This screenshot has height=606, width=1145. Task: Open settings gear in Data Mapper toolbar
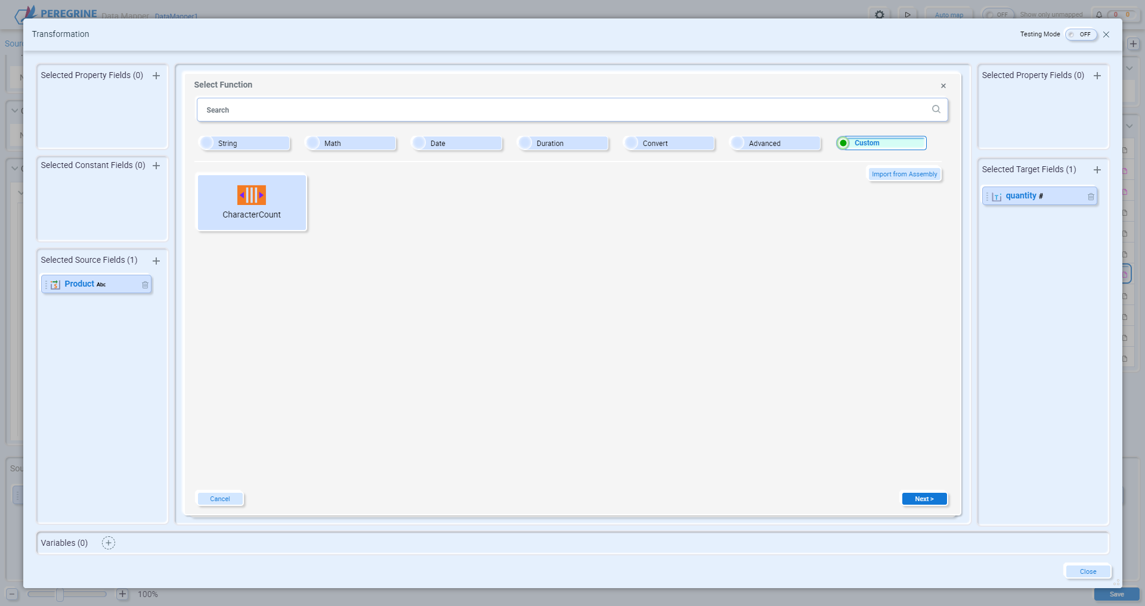tap(880, 14)
